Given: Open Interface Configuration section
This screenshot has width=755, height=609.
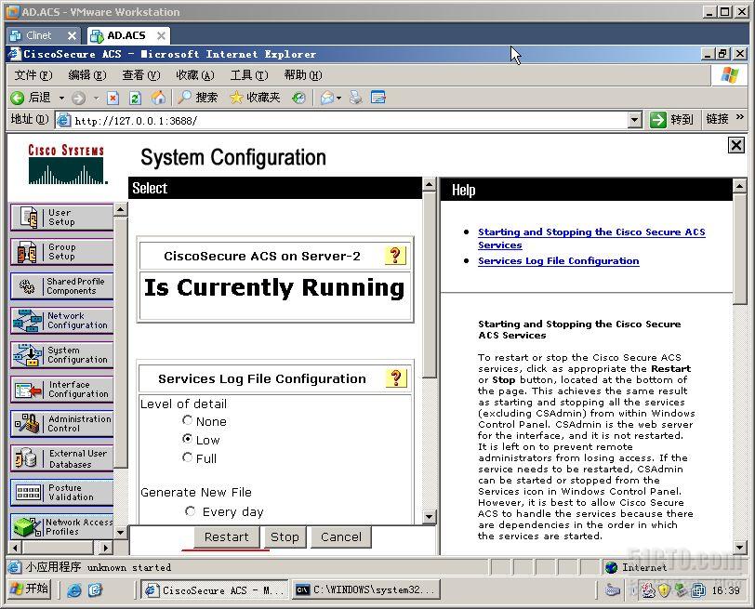Looking at the screenshot, I should click(x=61, y=390).
